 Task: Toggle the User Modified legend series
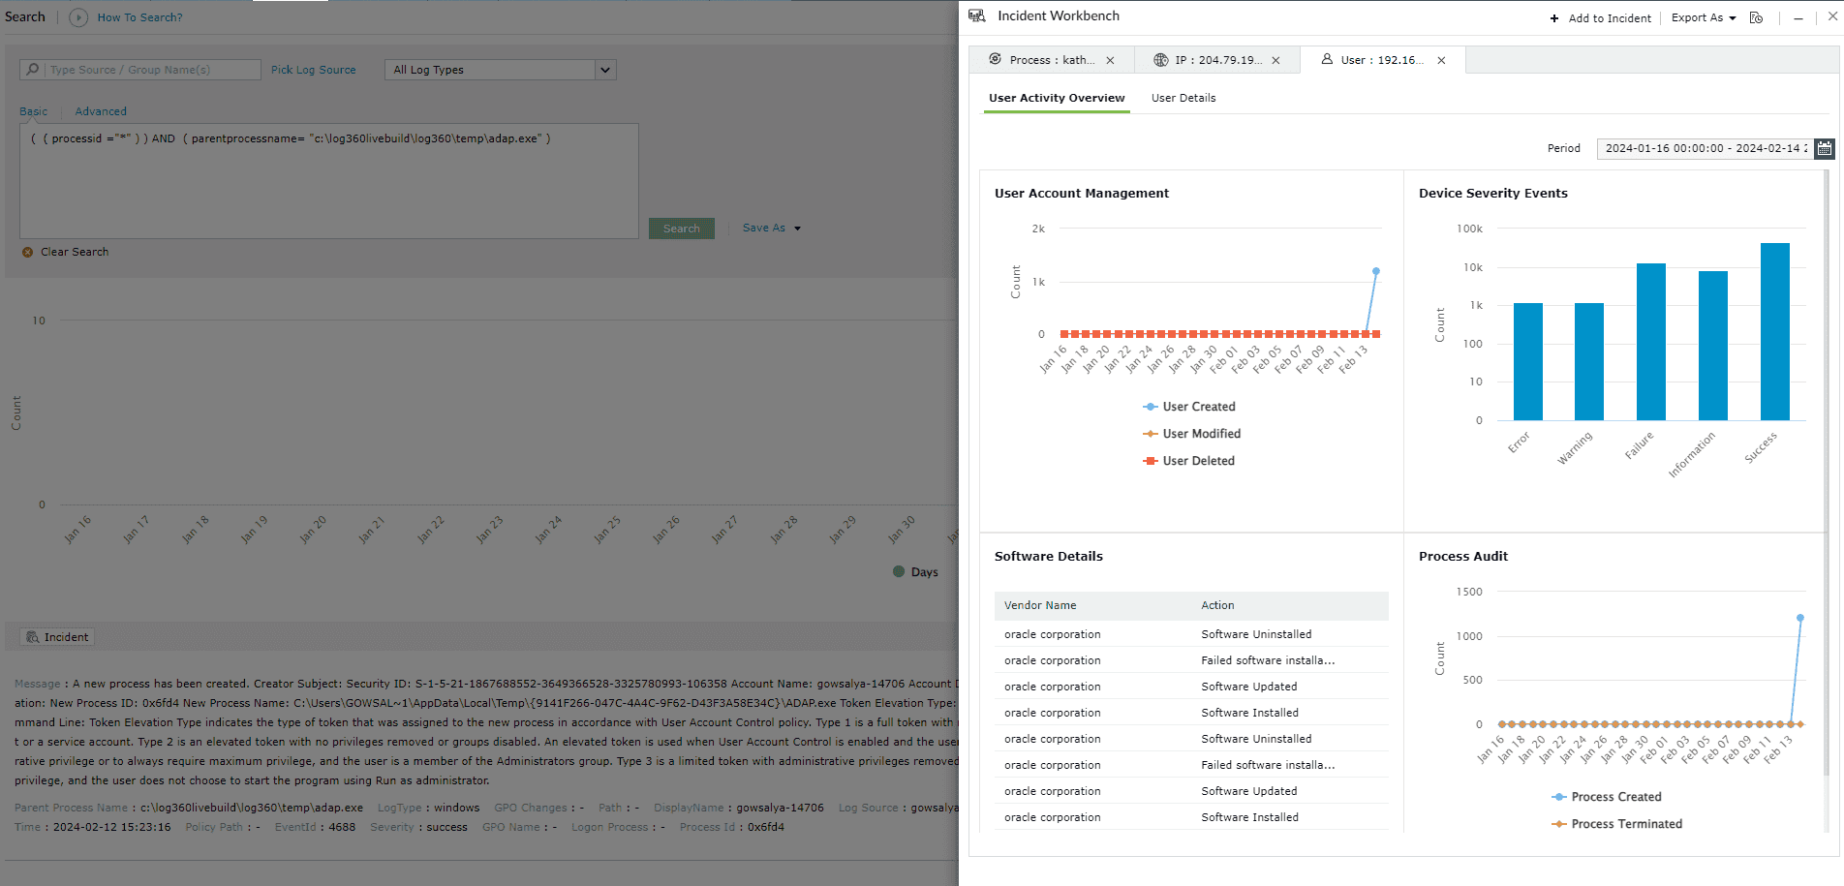pyautogui.click(x=1191, y=434)
